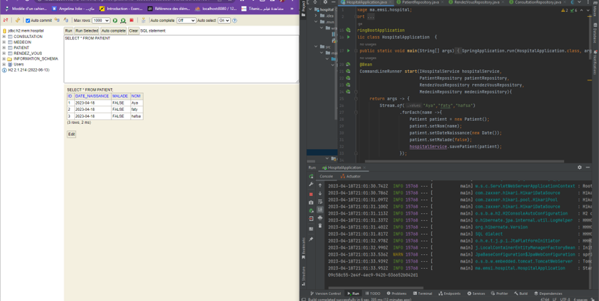Image resolution: width=599 pixels, height=301 pixels.
Task: Expand the PATIENT table node
Action: [4, 47]
